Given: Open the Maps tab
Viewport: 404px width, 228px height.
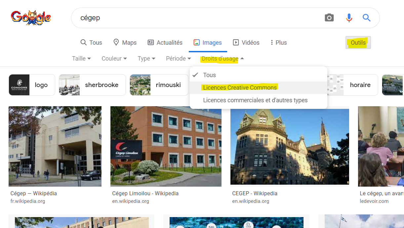Looking at the screenshot, I should click(125, 42).
